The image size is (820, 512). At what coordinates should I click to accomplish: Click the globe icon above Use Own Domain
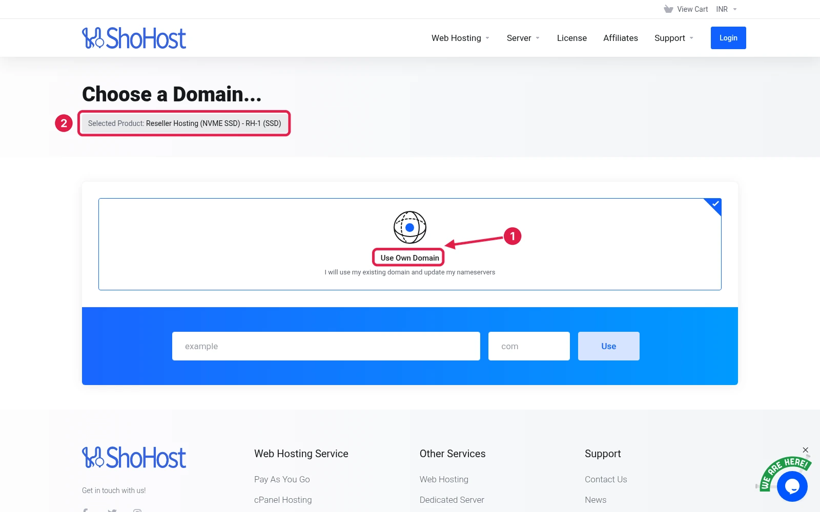coord(410,227)
